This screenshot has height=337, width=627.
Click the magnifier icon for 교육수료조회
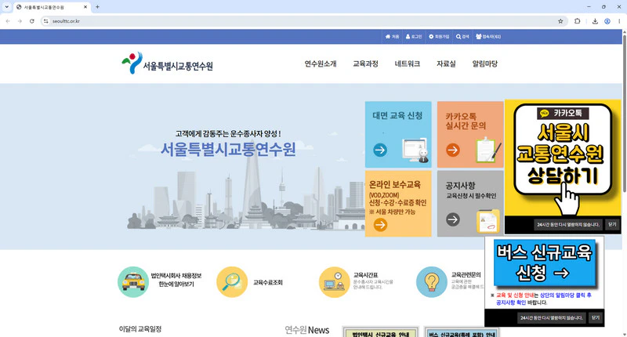click(x=232, y=282)
